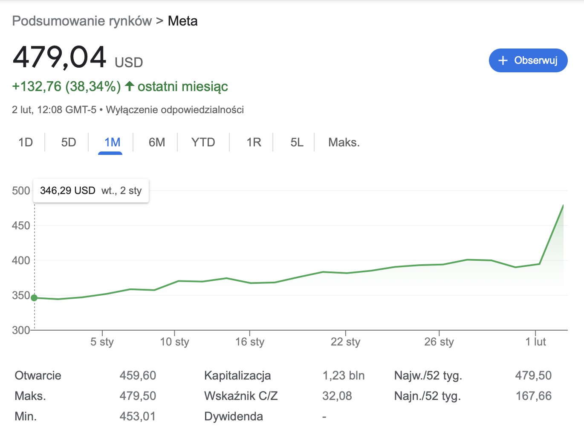Click the Obserwuj follow button
The image size is (584, 434).
point(528,60)
